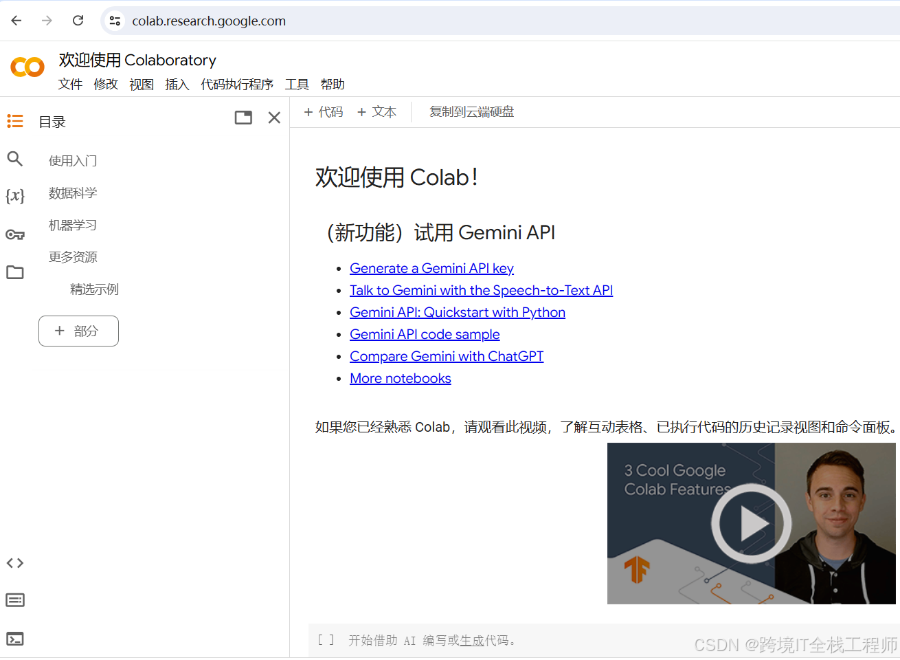
Task: Click heading (新功能) 试用 Gemini API
Action: (440, 232)
